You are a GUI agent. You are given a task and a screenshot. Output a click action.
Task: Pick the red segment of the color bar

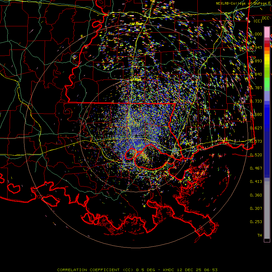click(267, 45)
